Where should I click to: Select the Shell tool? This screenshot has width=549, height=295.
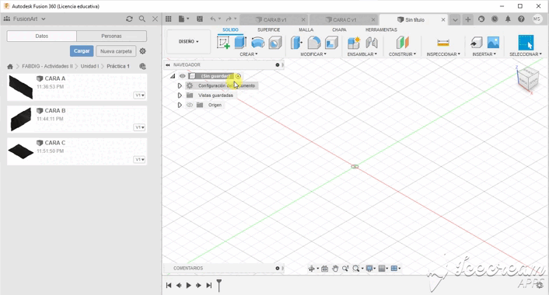pyautogui.click(x=331, y=43)
